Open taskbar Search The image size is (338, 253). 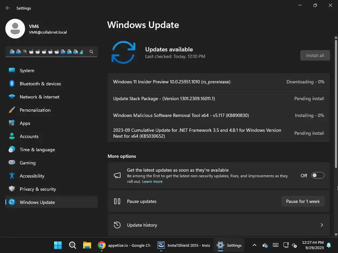click(72, 245)
